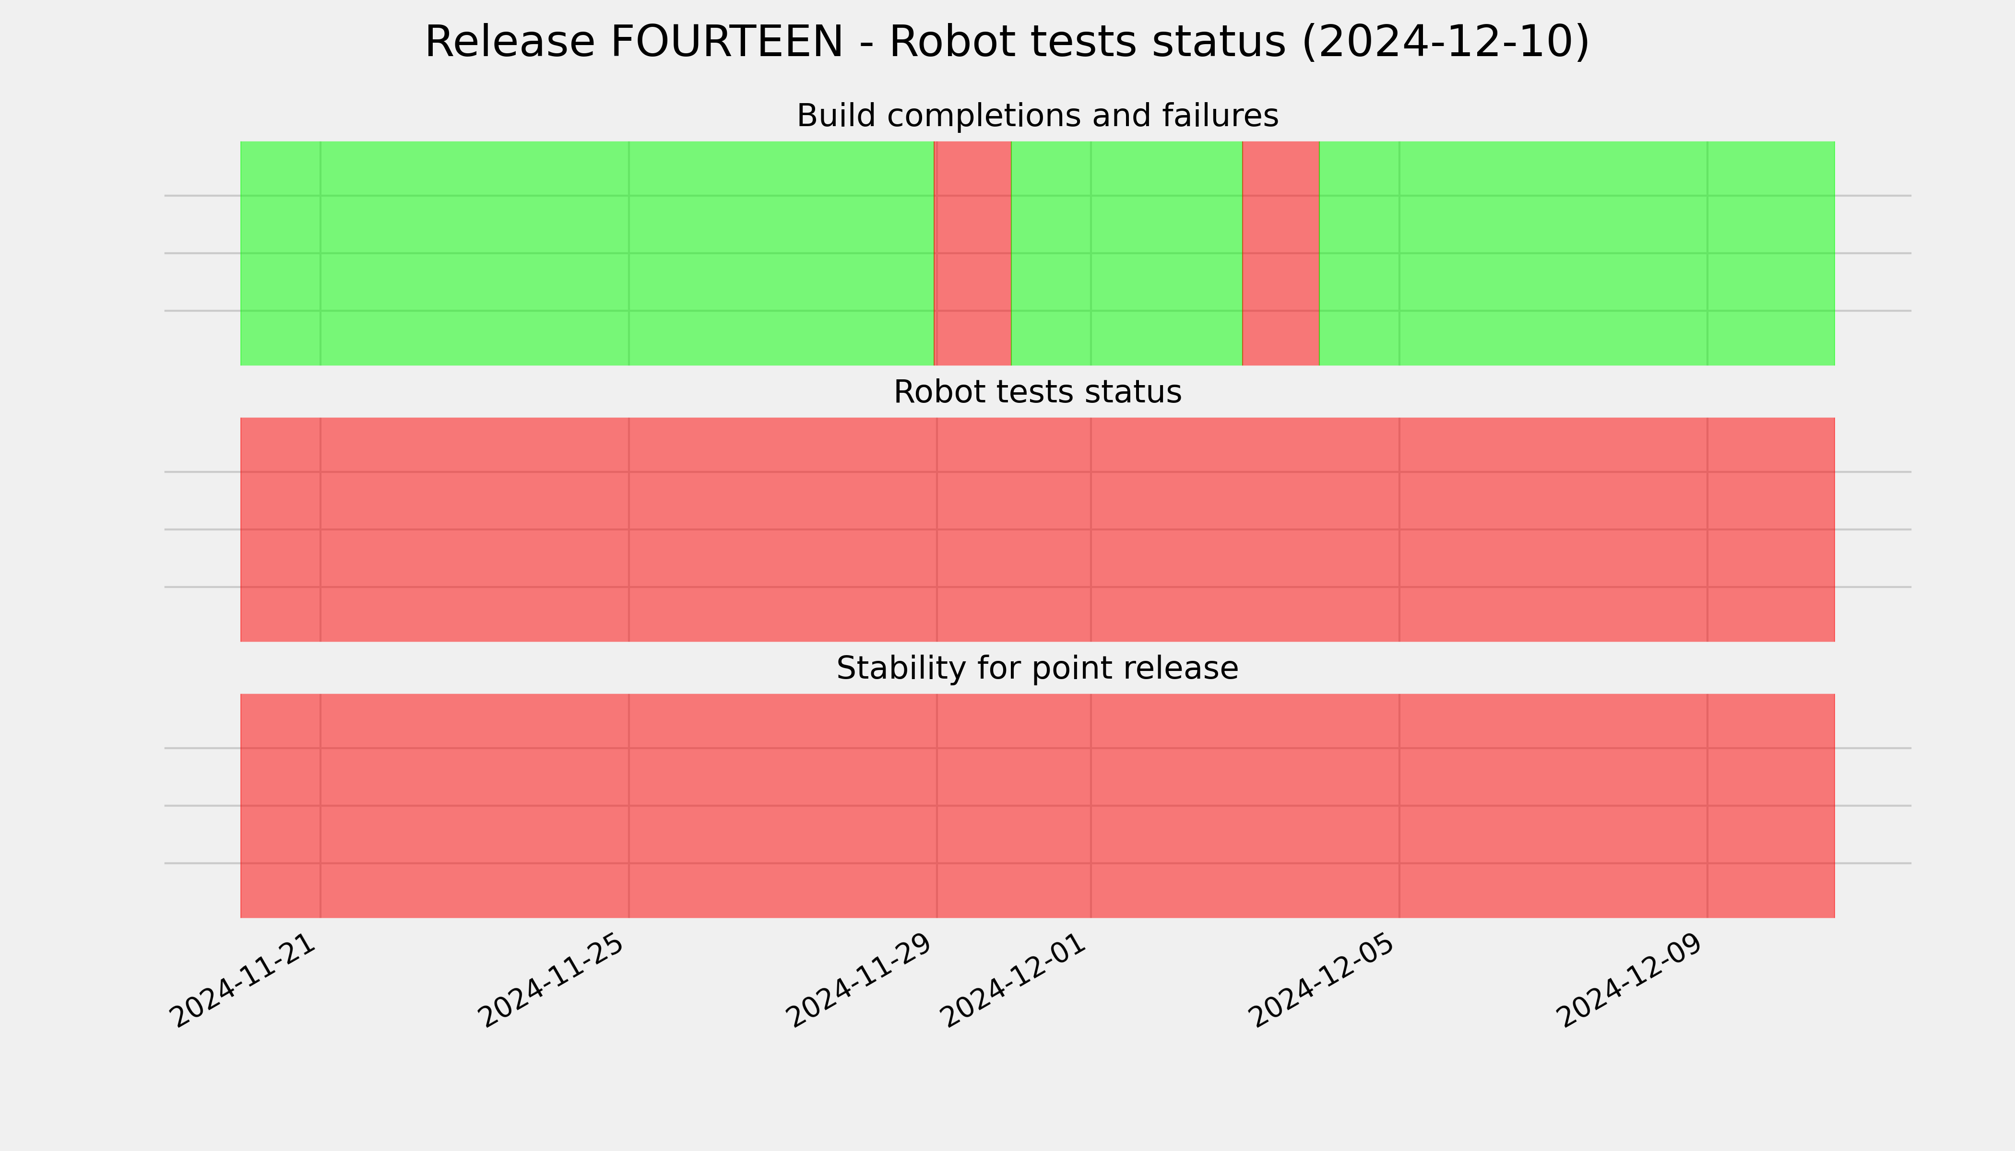Click the green build region between the red bands
This screenshot has height=1151, width=2015.
(x=1127, y=253)
